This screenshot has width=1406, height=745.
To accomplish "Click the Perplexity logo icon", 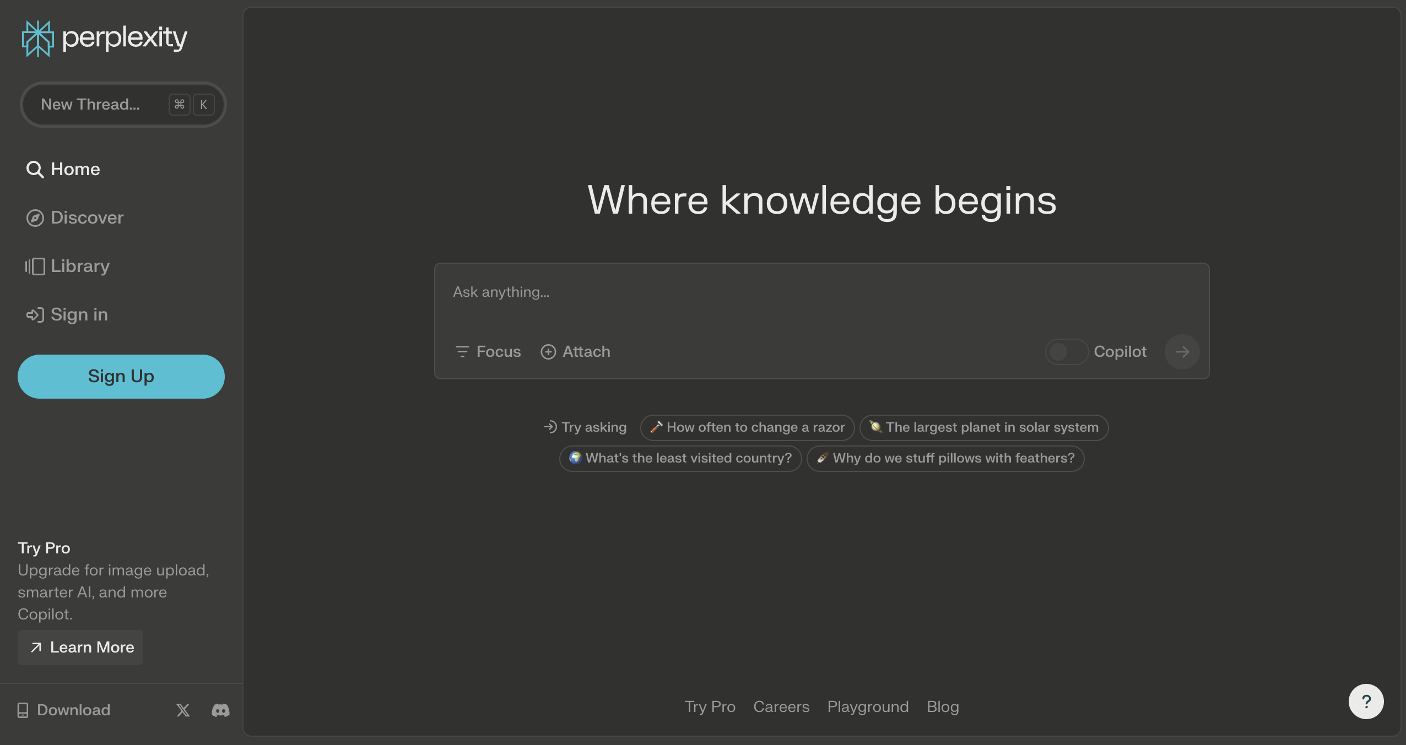I will pyautogui.click(x=37, y=39).
